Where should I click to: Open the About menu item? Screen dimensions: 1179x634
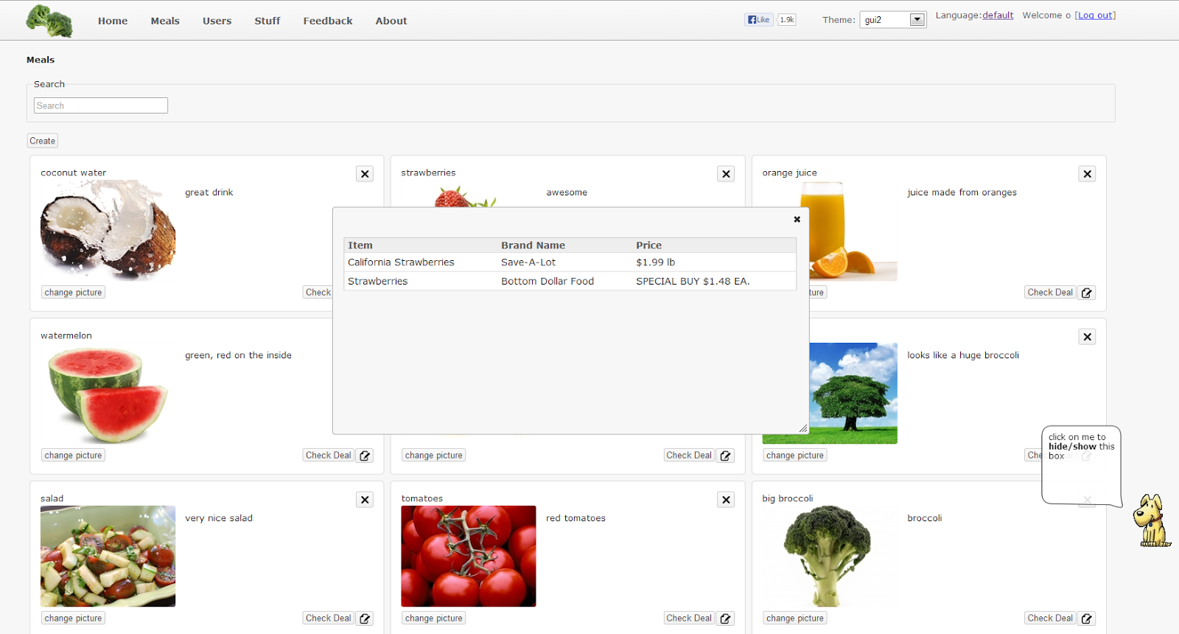point(391,21)
